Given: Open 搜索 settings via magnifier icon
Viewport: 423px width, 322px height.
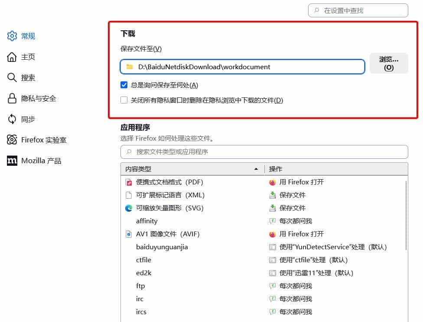Looking at the screenshot, I should pyautogui.click(x=12, y=77).
